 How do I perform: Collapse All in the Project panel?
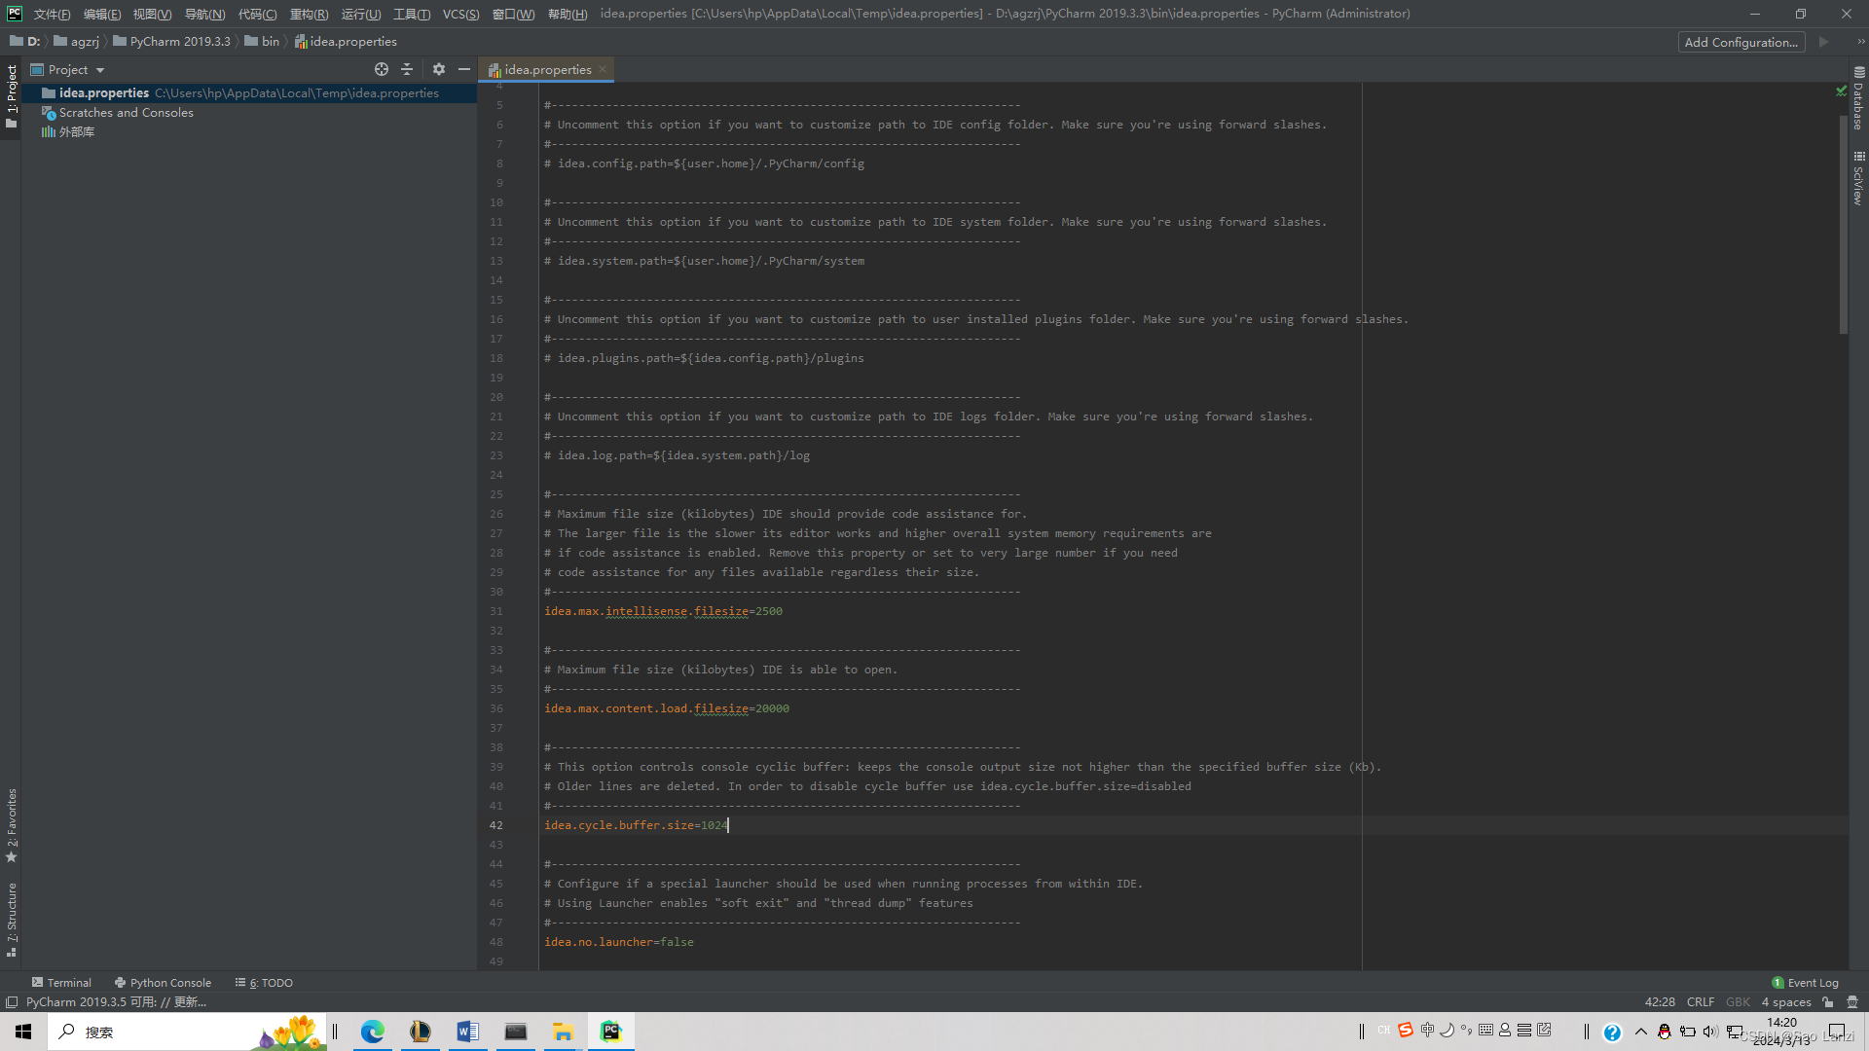click(407, 69)
